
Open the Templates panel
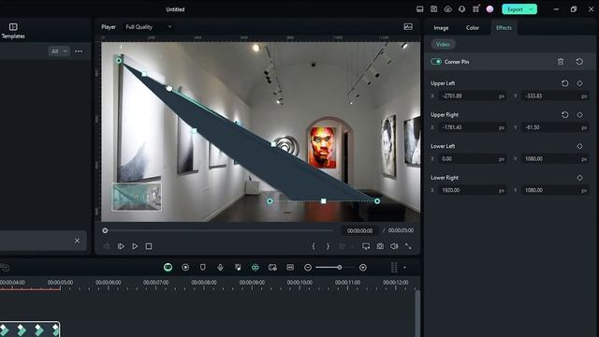[x=13, y=31]
